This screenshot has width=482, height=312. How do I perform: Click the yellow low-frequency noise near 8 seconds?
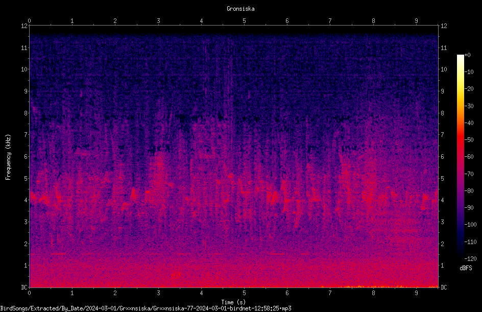[x=363, y=286]
